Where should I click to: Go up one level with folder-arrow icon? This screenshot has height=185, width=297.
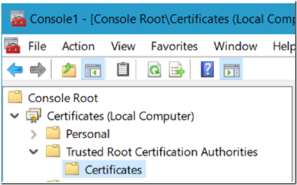(x=69, y=70)
